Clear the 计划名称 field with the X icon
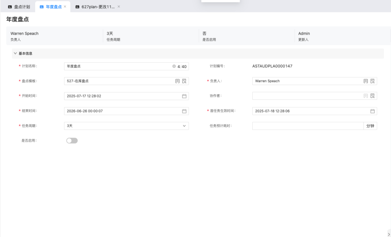 click(174, 66)
